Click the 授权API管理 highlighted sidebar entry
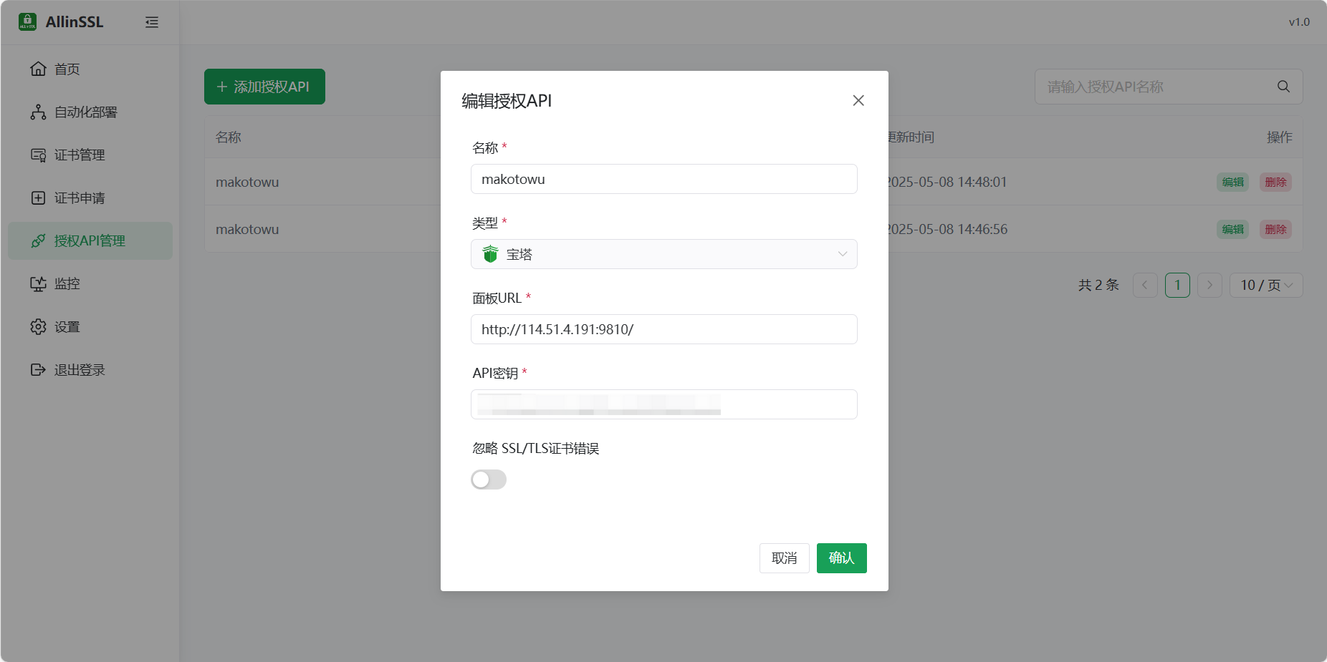 [90, 240]
